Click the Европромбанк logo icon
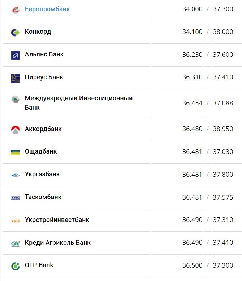242x281 pixels. (15, 10)
